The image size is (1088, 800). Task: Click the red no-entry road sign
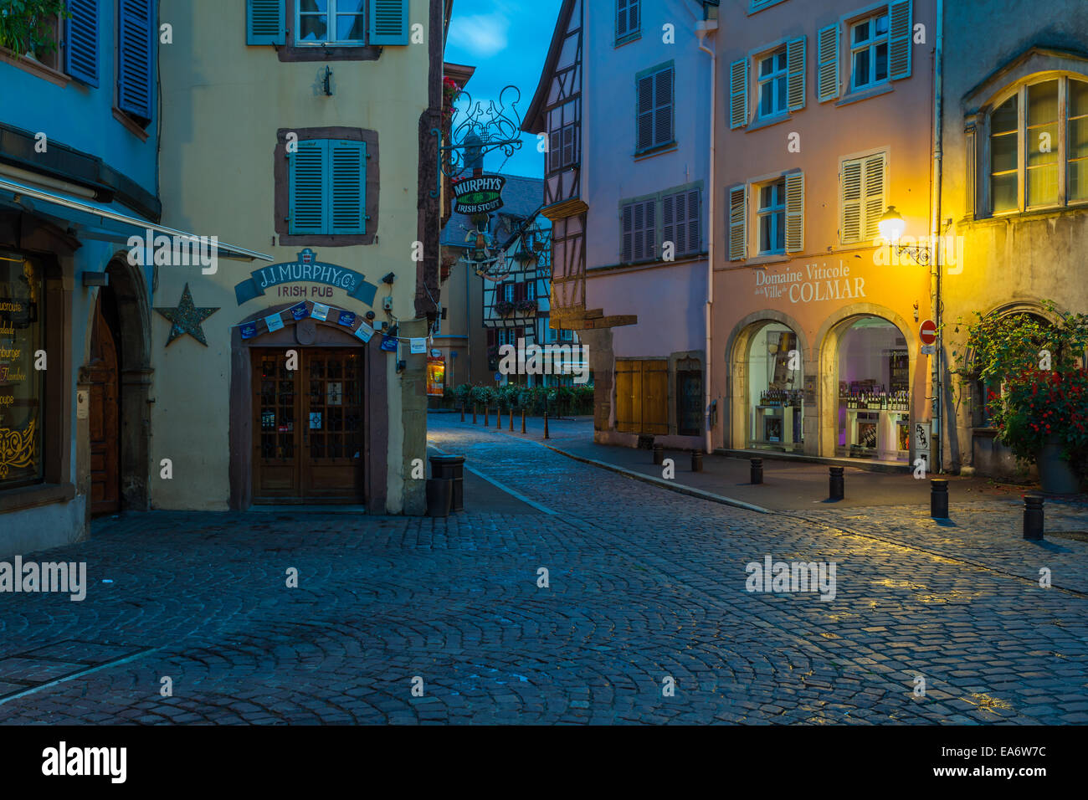[x=927, y=331]
